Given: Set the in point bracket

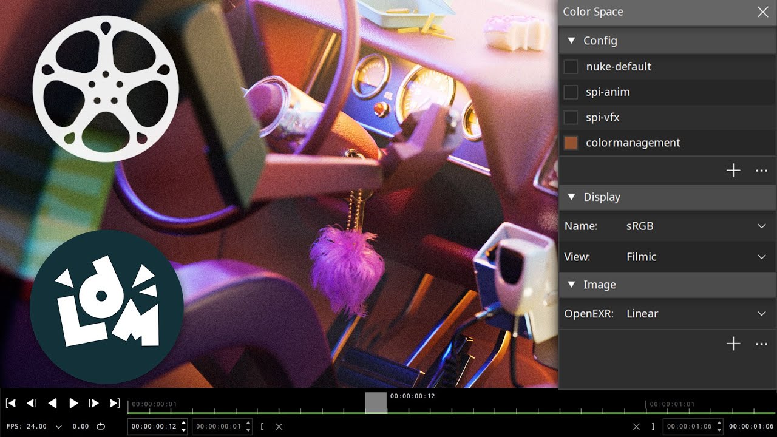Looking at the screenshot, I should coord(262,427).
